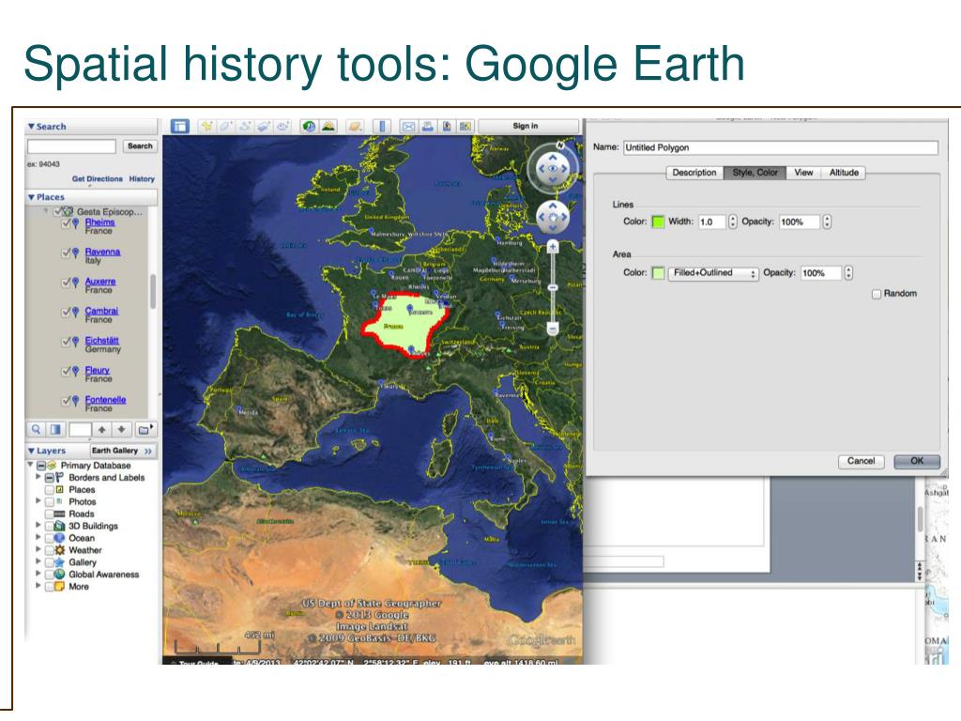Toggle the sunlight across landscape icon

(x=328, y=127)
